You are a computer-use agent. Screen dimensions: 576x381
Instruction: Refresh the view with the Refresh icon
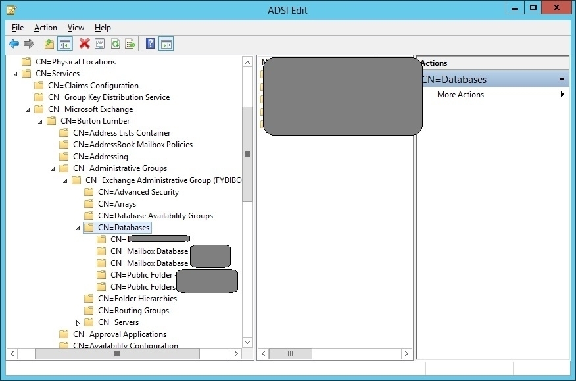(x=116, y=43)
